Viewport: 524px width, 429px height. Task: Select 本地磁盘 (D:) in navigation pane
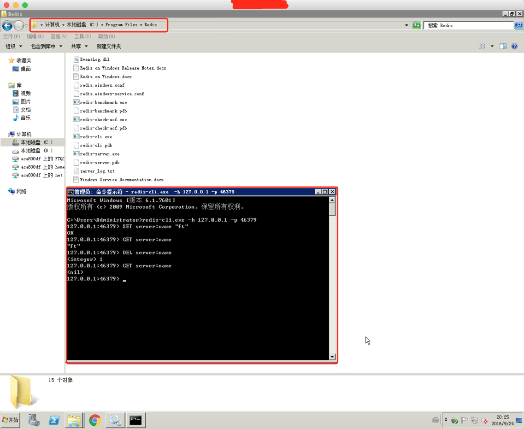pos(32,150)
